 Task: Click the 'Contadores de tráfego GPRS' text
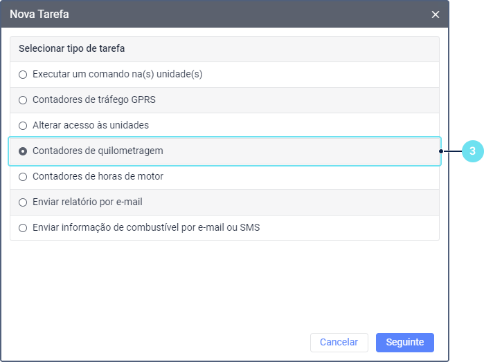[x=94, y=99]
